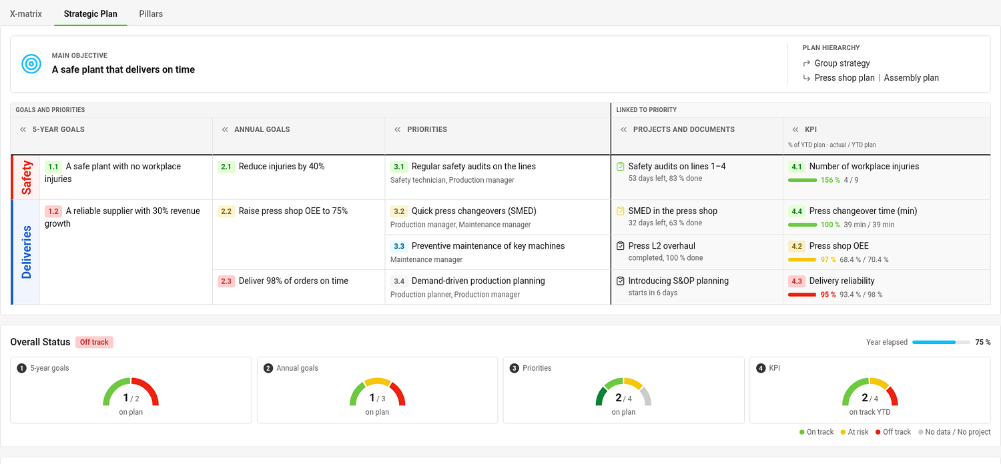Open the Safety audits on lines 1–4 project
Screen dimensions: 1001x464
point(677,167)
